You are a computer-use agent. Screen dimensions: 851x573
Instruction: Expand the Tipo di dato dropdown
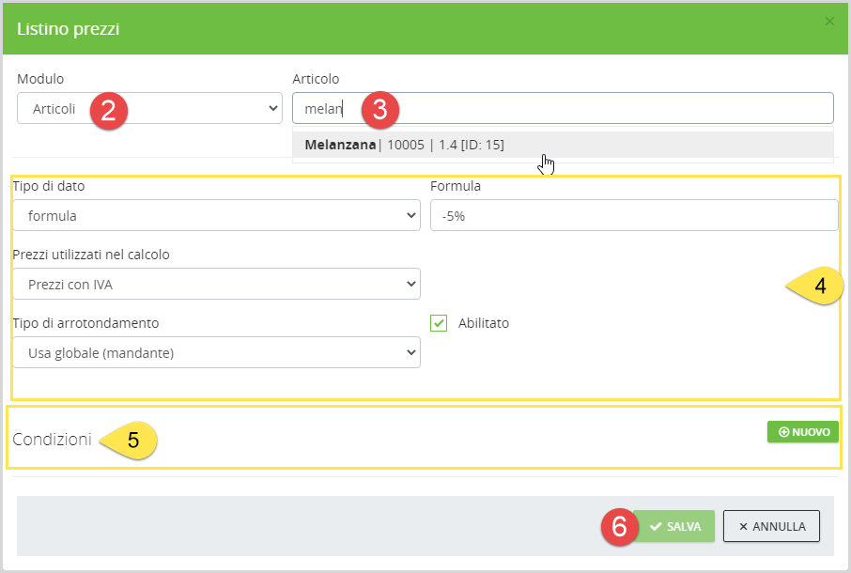pyautogui.click(x=216, y=215)
